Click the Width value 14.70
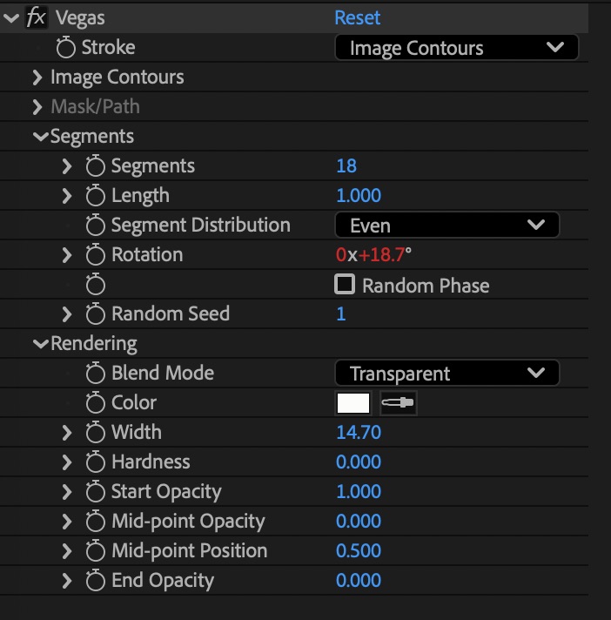Screen dimensions: 611x620 pyautogui.click(x=359, y=433)
